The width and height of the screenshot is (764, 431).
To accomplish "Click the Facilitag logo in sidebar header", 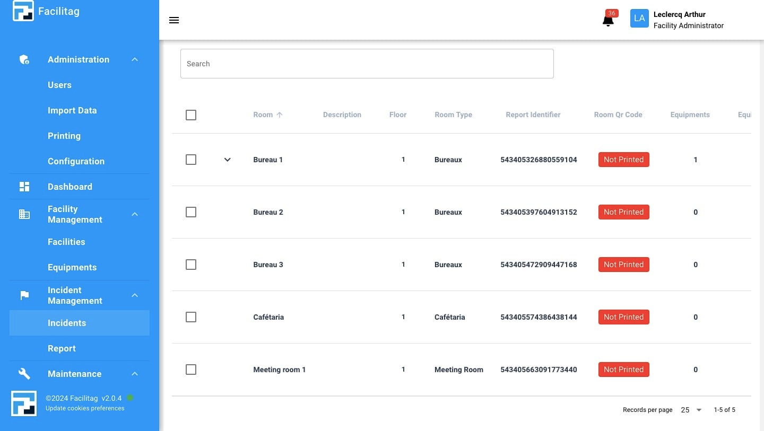I will pyautogui.click(x=23, y=11).
